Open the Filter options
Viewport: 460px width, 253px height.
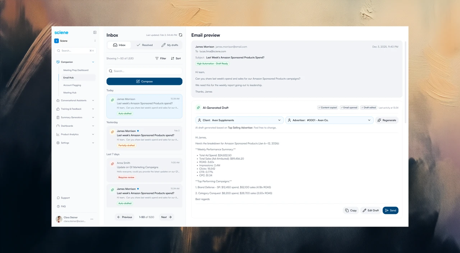coord(161,58)
